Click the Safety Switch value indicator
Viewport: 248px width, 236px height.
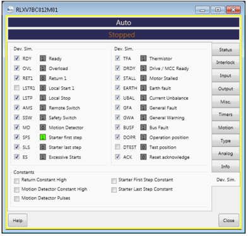[x=43, y=117]
